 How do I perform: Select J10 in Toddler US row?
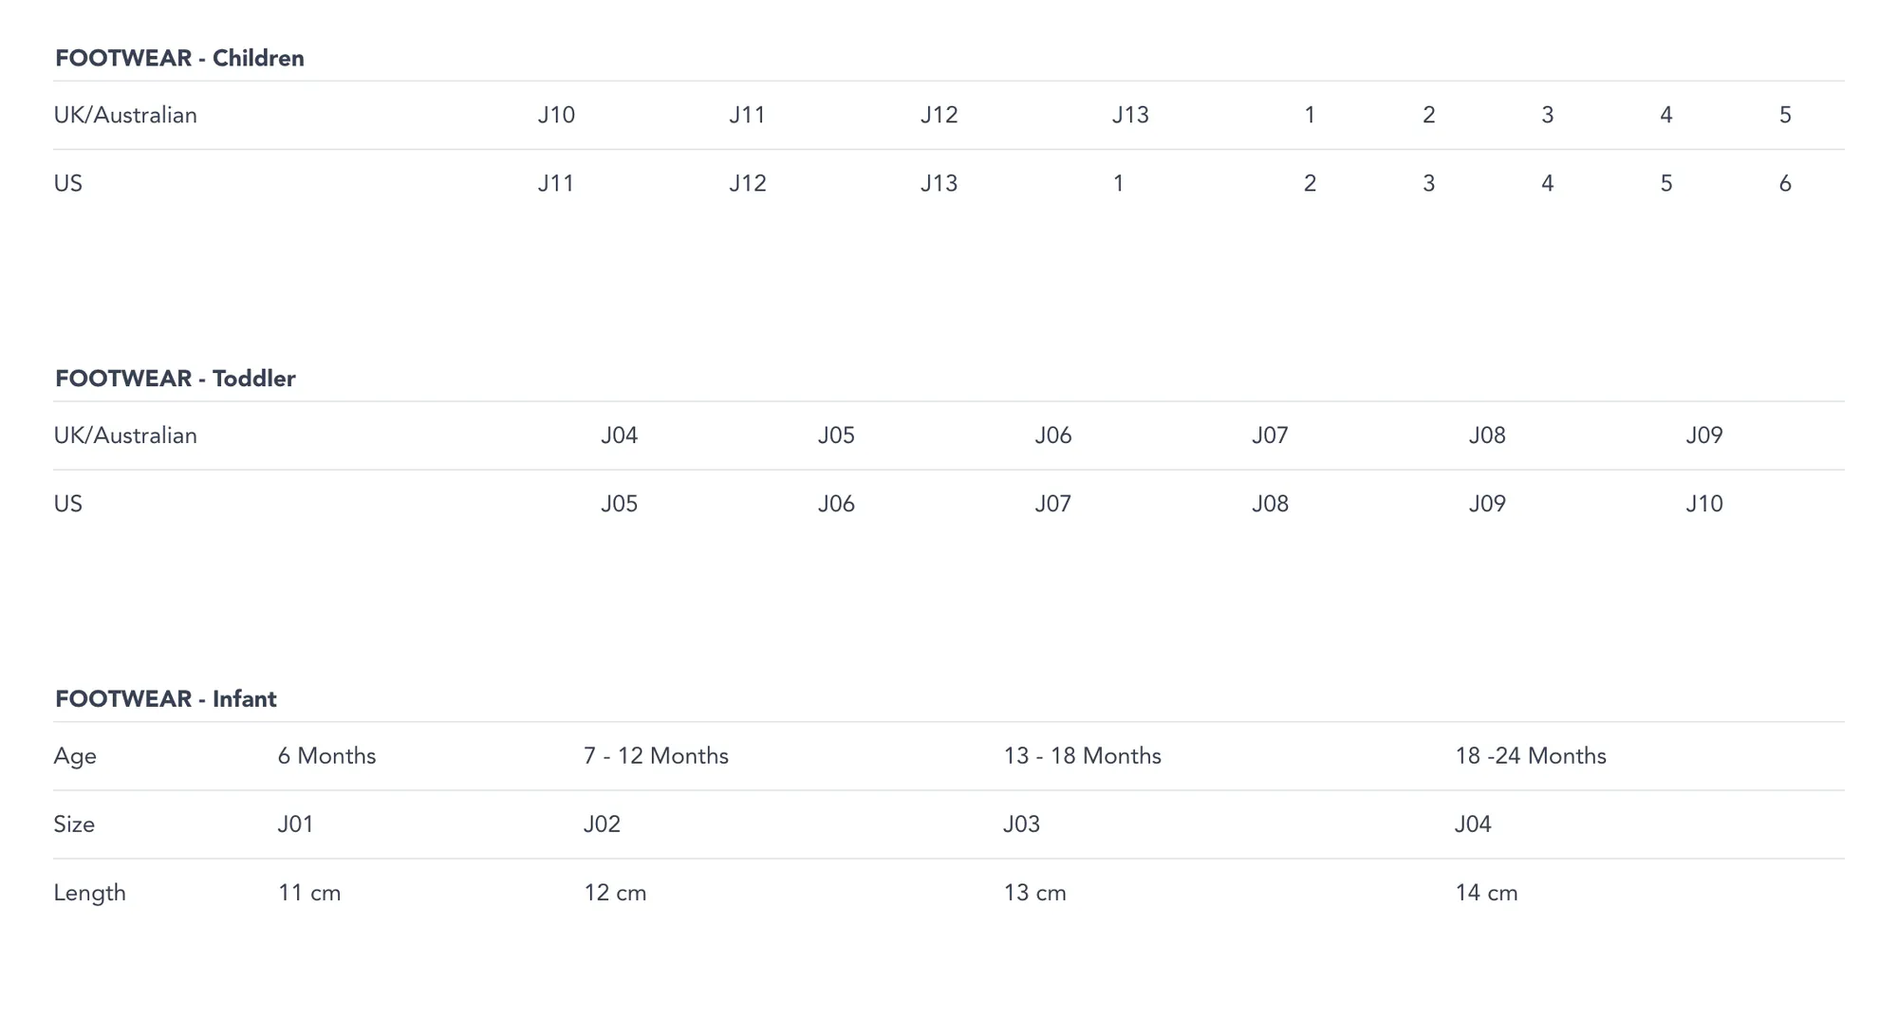(x=1703, y=504)
